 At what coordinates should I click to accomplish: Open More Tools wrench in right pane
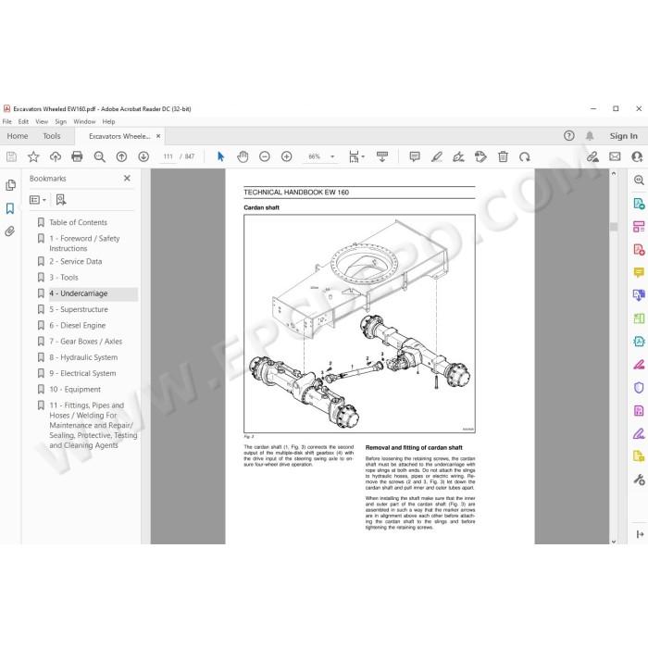click(639, 480)
